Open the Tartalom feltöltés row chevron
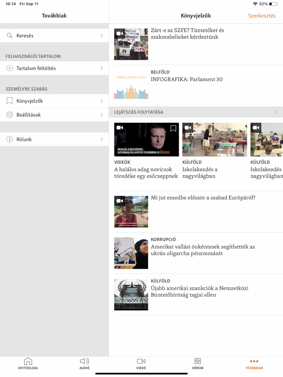283x377 pixels. [x=101, y=68]
